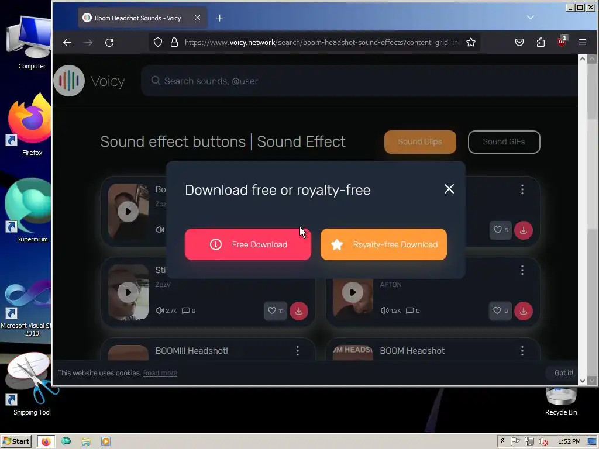The width and height of the screenshot is (599, 449).
Task: Open options menu for AFTON card
Action: (522, 270)
